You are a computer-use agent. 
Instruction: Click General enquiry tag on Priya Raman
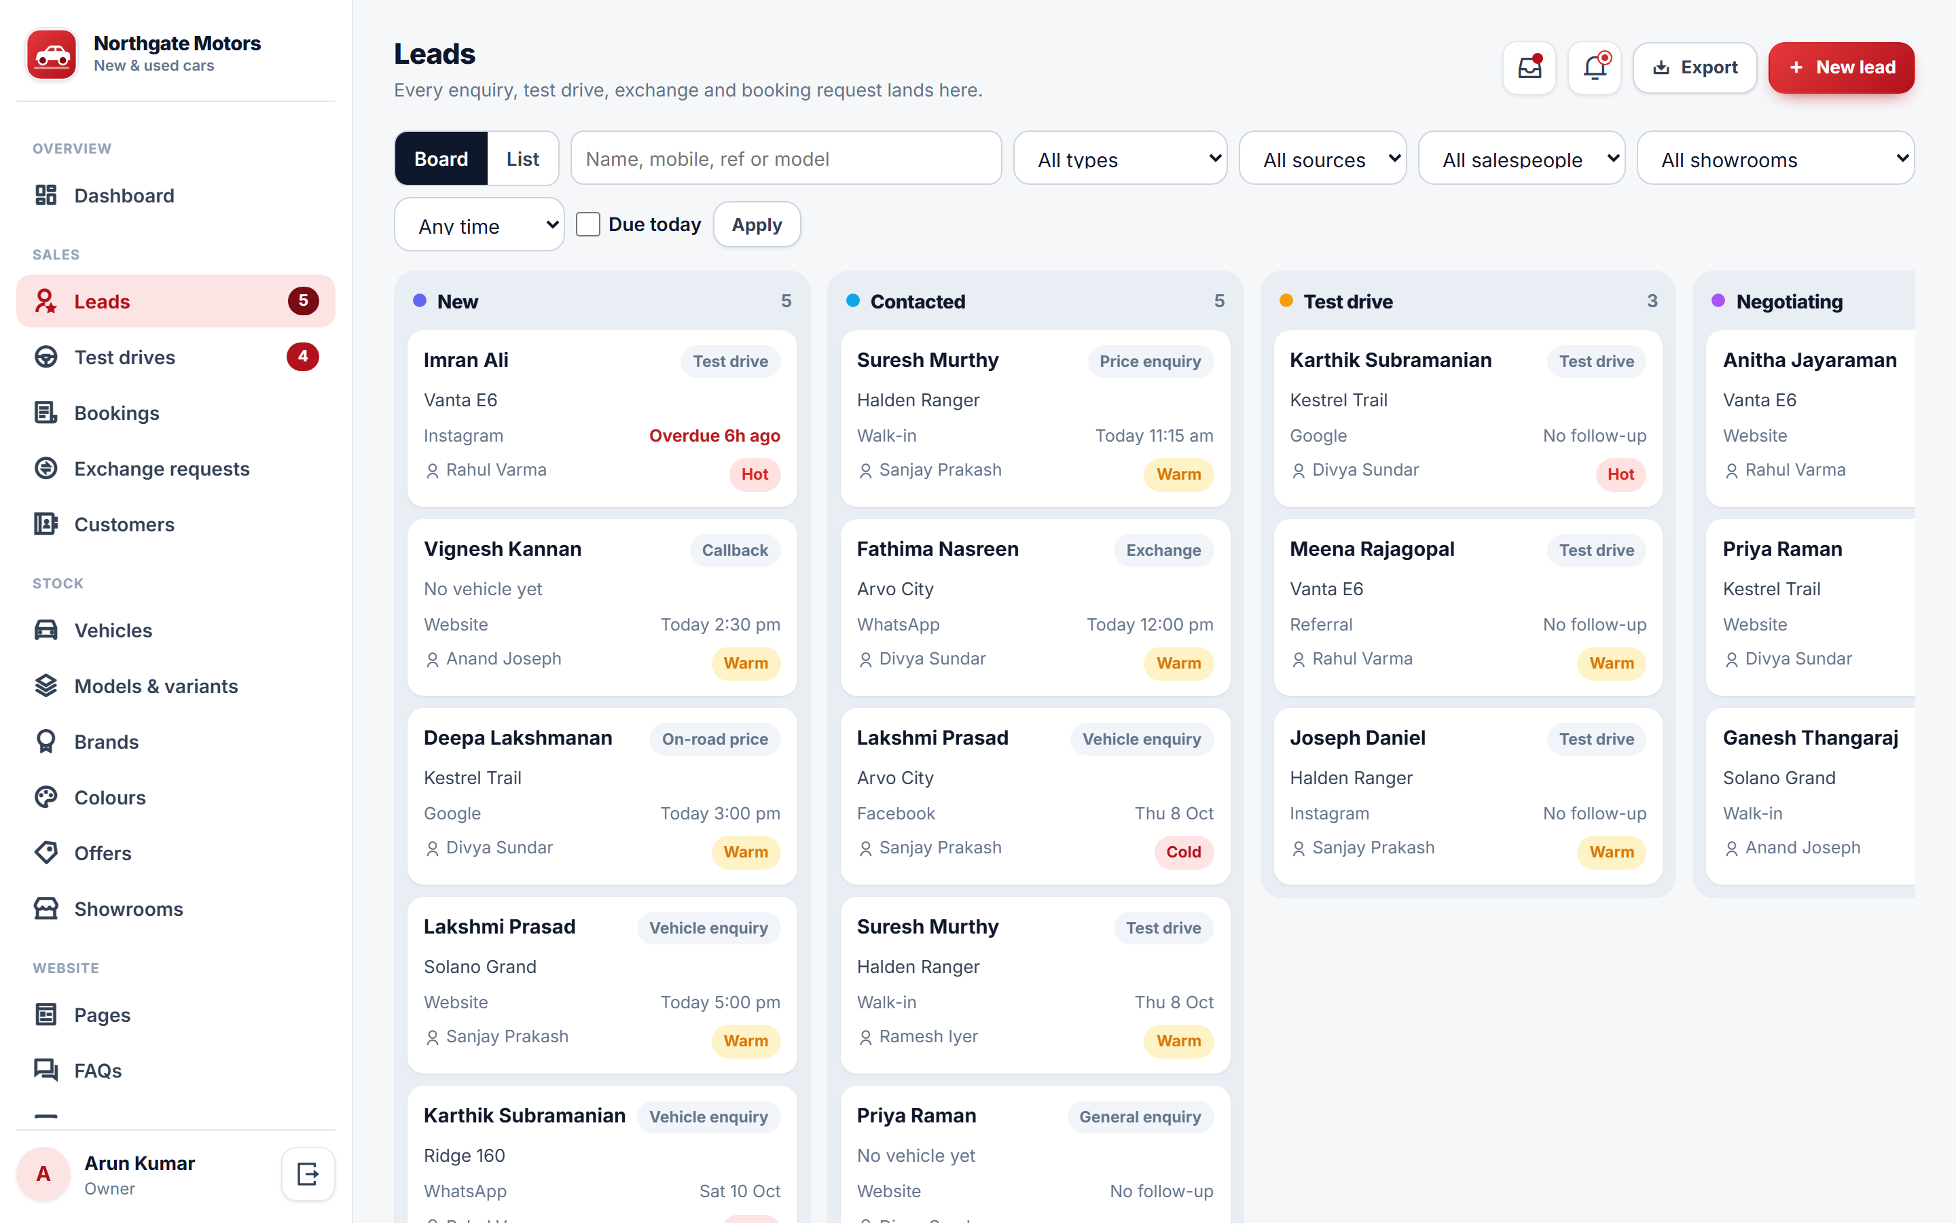(x=1140, y=1116)
